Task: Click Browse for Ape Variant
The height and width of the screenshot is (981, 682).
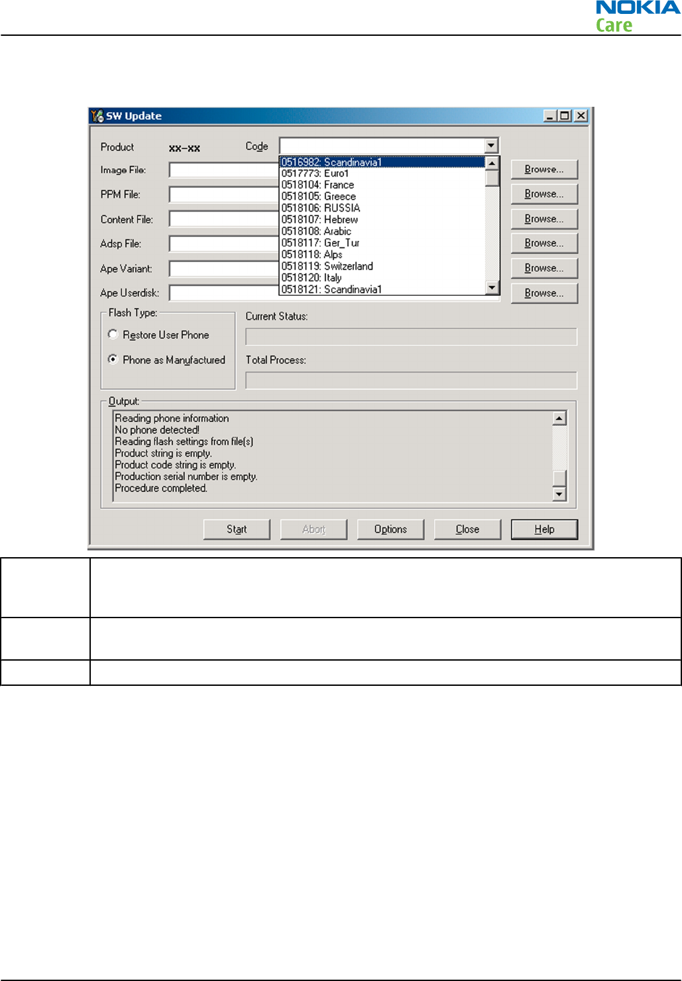Action: click(544, 268)
